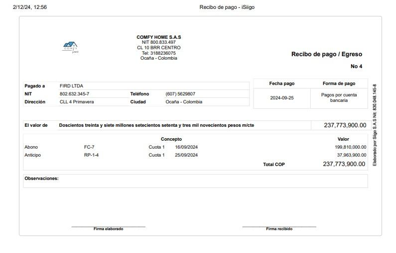
Task: Click the document reference FC-7
Action: tap(89, 147)
